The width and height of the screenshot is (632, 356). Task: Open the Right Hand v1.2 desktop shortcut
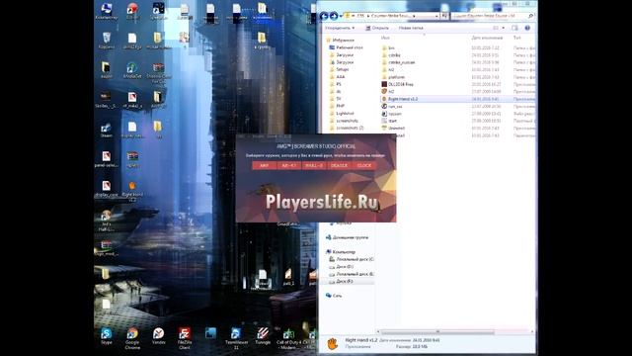coord(132,191)
